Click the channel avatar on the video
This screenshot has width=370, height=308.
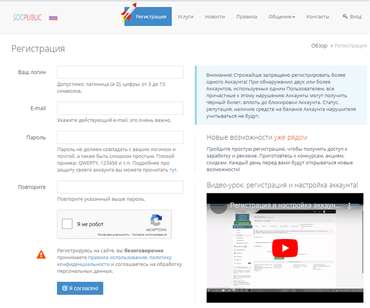[x=219, y=207]
